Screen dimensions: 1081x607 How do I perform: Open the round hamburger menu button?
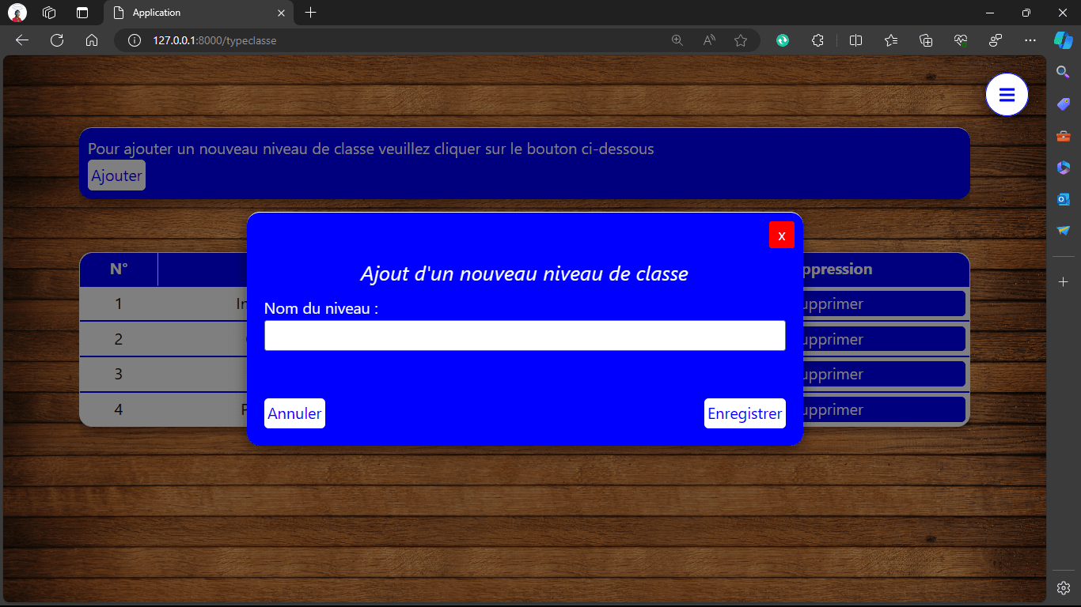click(1007, 95)
